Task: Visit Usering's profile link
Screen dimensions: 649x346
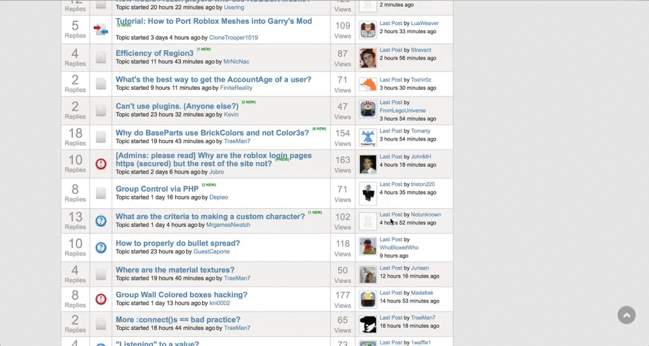Action: tap(234, 7)
